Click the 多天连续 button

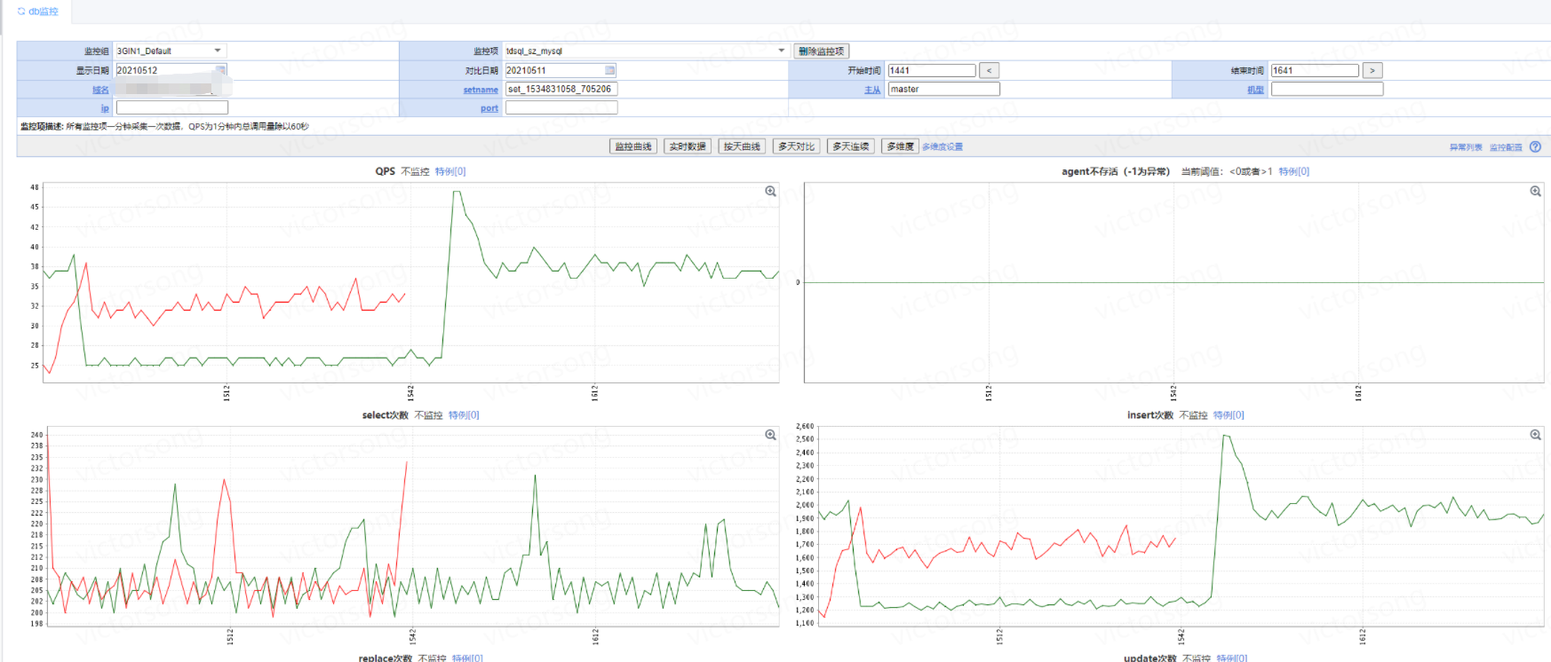[x=851, y=146]
